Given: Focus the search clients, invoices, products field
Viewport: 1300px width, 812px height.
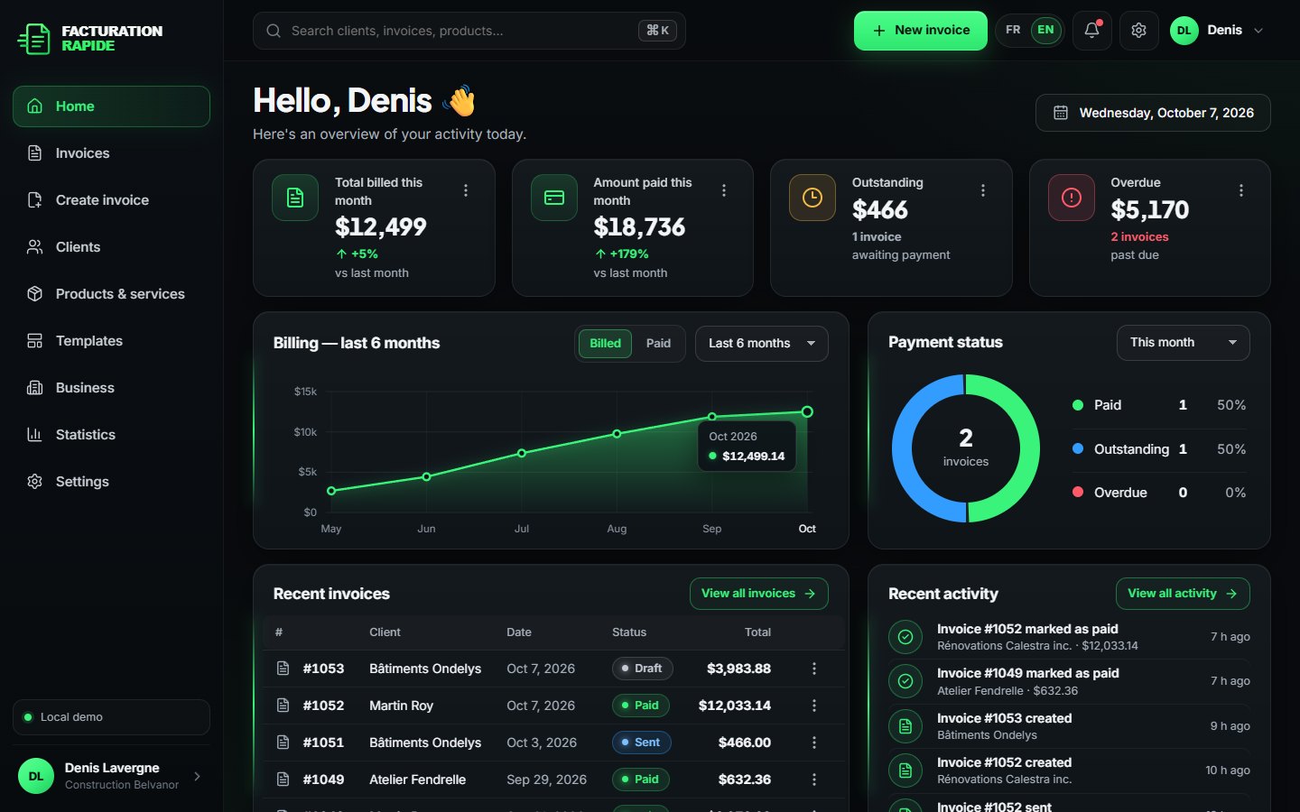Looking at the screenshot, I should pos(469,31).
